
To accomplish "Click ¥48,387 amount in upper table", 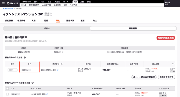I will [106, 70].
